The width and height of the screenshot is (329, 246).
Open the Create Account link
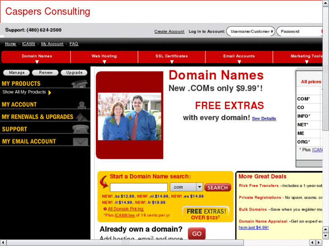coord(169,32)
